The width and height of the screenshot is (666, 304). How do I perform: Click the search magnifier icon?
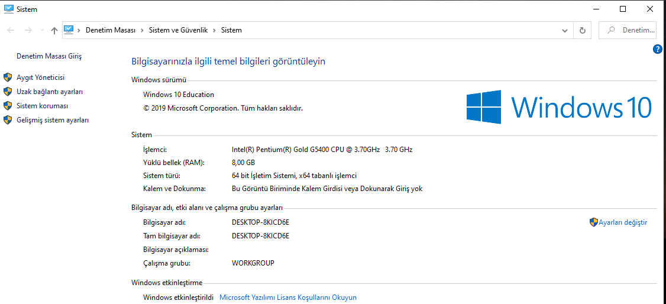611,30
